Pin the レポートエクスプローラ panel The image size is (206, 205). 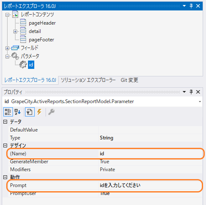click(191, 6)
